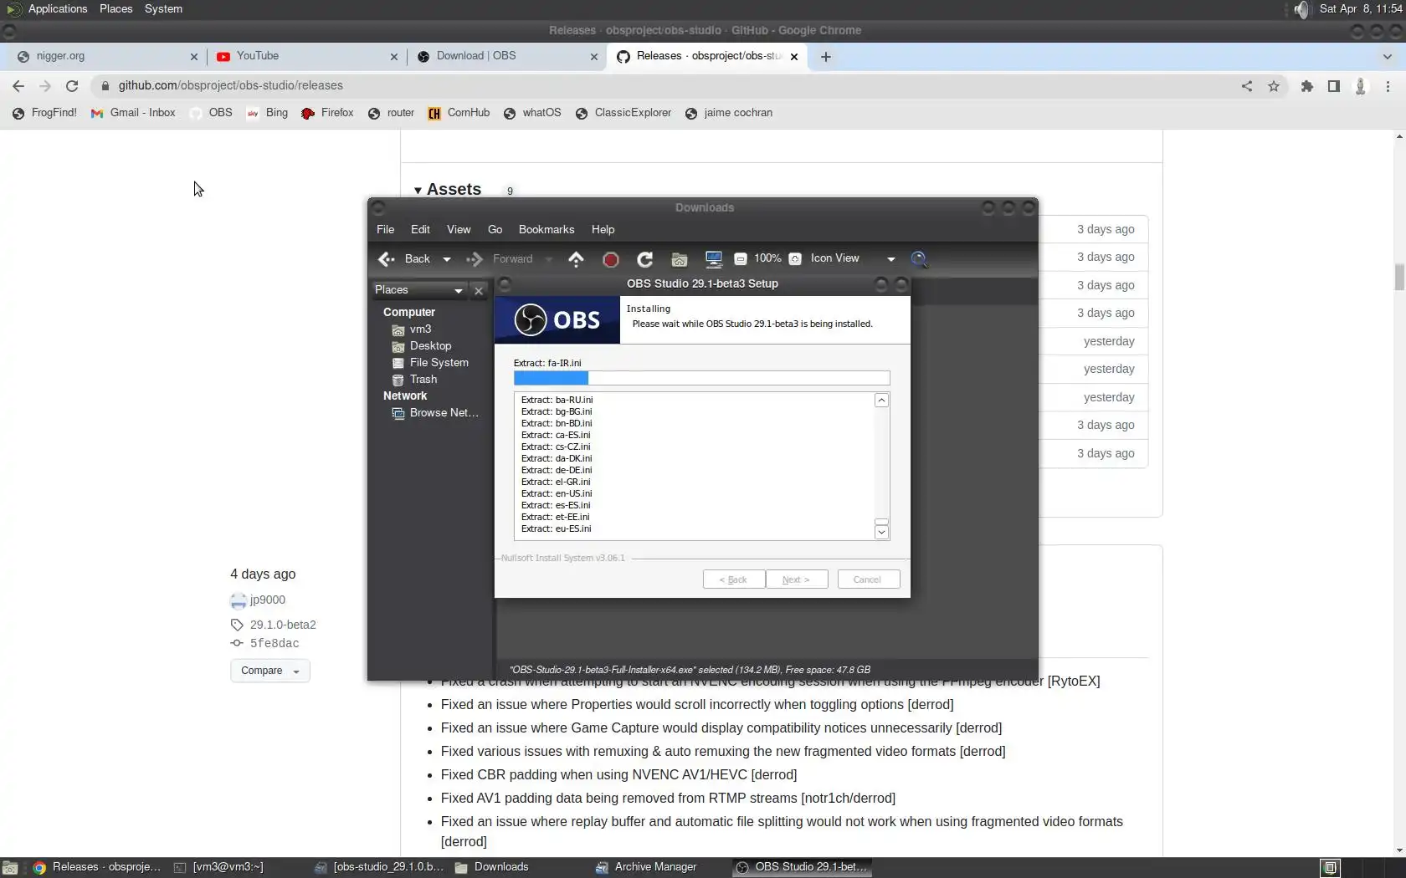The width and height of the screenshot is (1406, 878).
Task: Open the Back history dropdown arrow
Action: pyautogui.click(x=447, y=259)
